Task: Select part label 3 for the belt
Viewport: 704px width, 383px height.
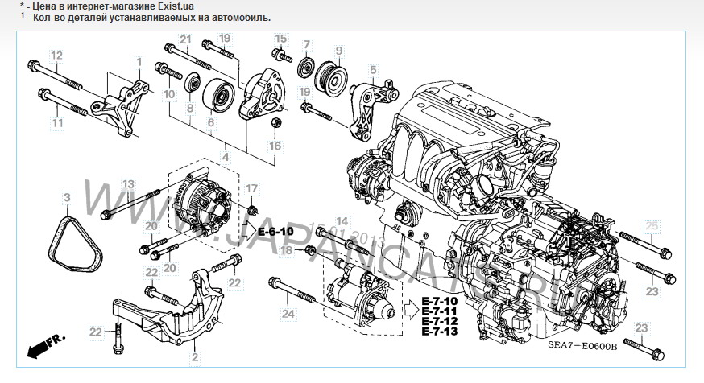Action: click(x=67, y=197)
